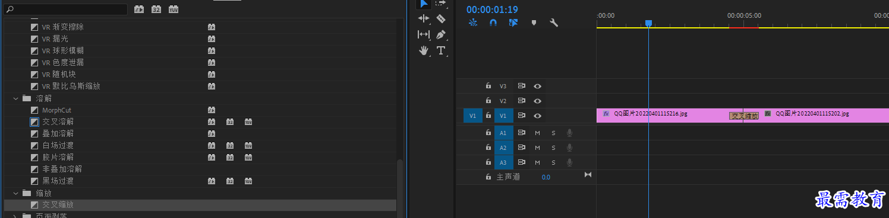
Task: Select the MorphCut effect
Action: point(56,110)
